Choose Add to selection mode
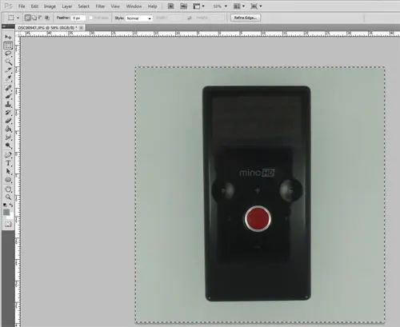This screenshot has height=327, width=400. click(x=34, y=18)
